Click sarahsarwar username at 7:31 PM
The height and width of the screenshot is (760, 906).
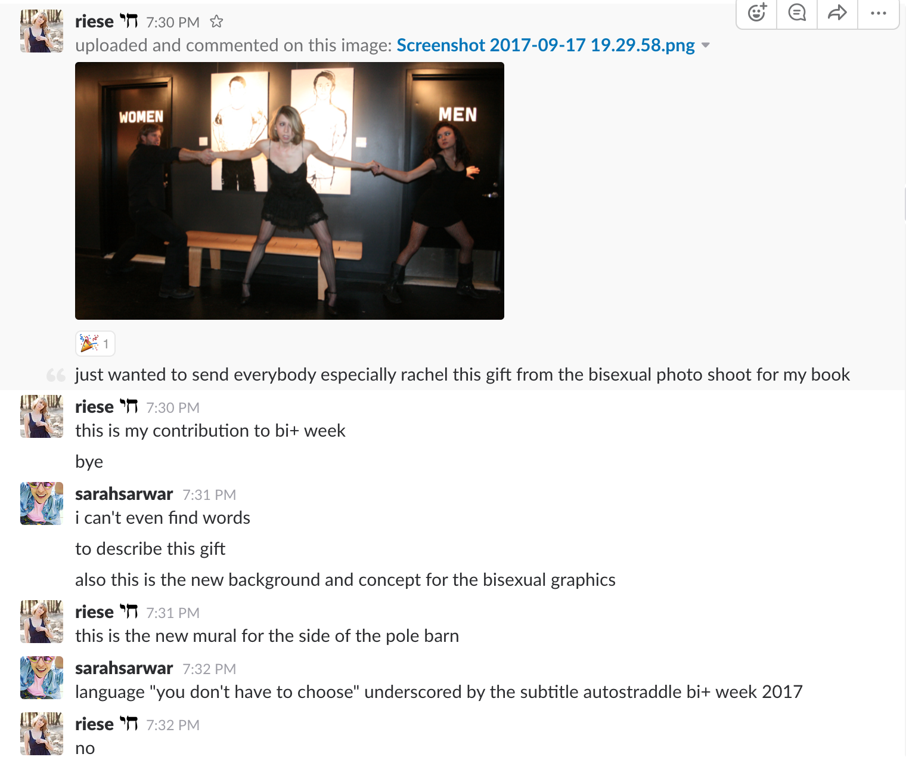tap(124, 494)
